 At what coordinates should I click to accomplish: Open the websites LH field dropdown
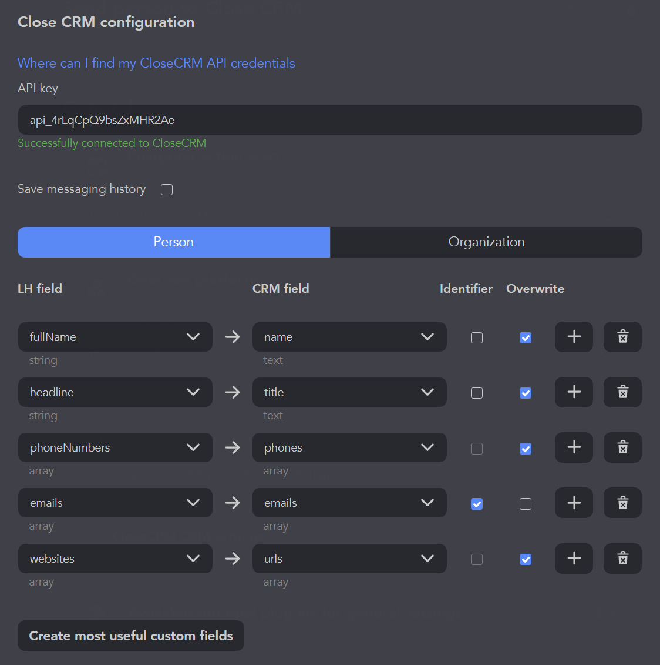click(x=115, y=559)
